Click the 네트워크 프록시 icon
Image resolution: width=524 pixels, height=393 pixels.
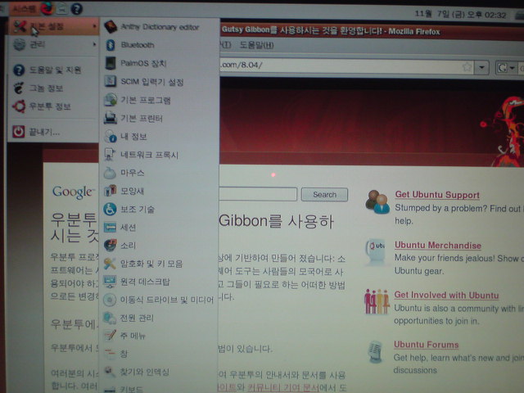coord(110,155)
